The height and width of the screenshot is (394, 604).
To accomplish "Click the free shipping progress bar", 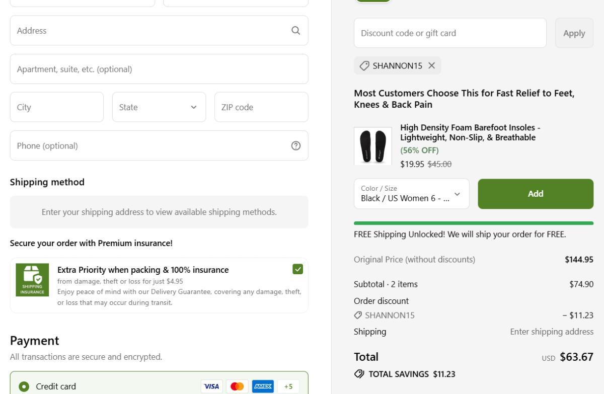I will point(473,223).
